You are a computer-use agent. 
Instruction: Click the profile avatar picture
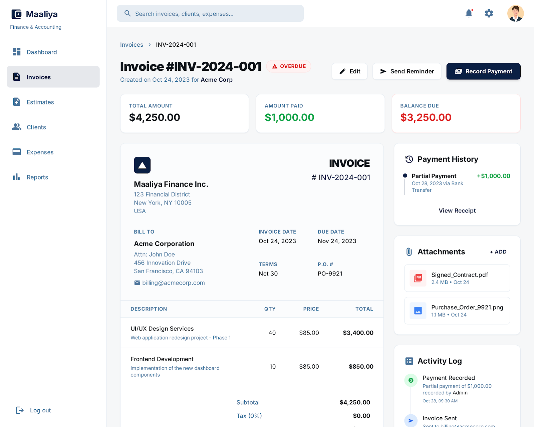(x=515, y=13)
